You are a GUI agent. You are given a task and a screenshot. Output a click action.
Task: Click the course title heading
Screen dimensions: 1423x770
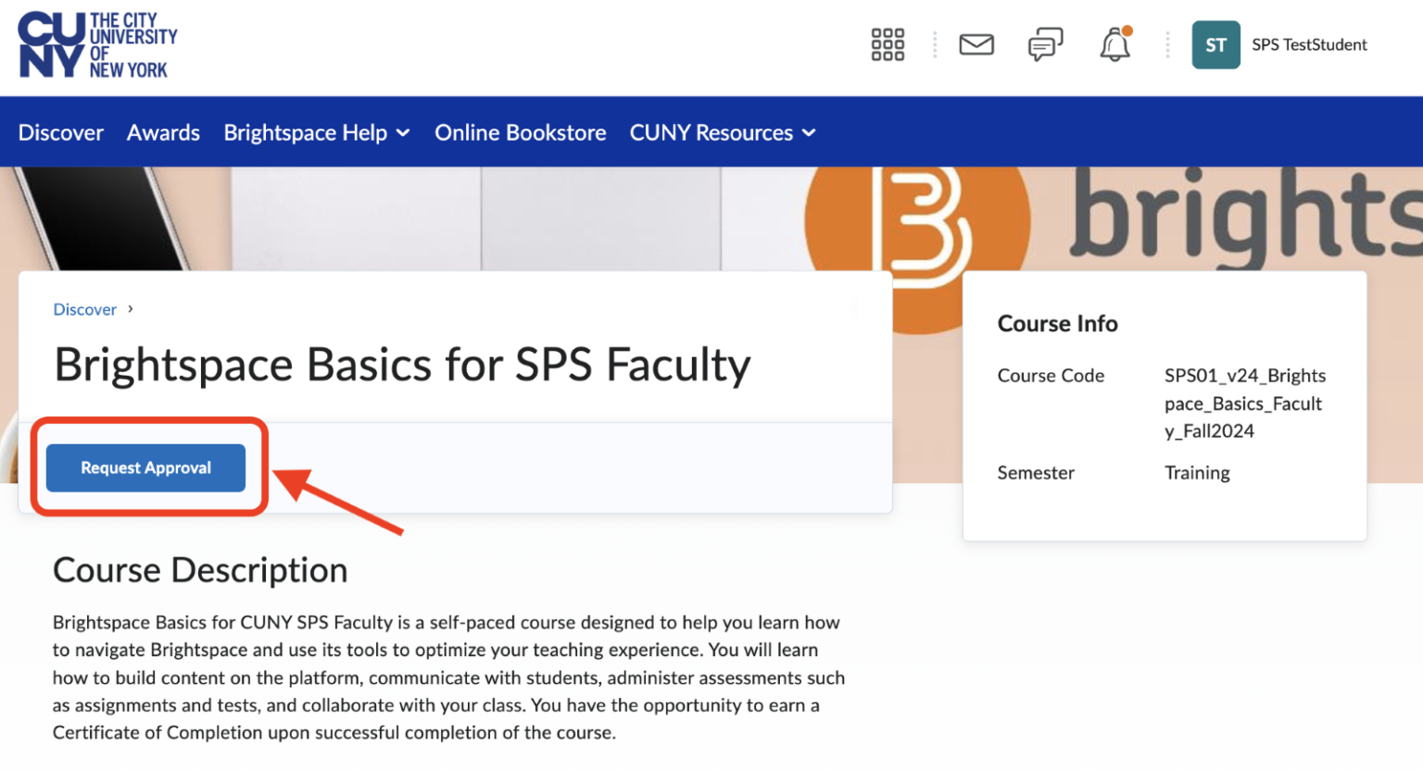click(x=401, y=364)
